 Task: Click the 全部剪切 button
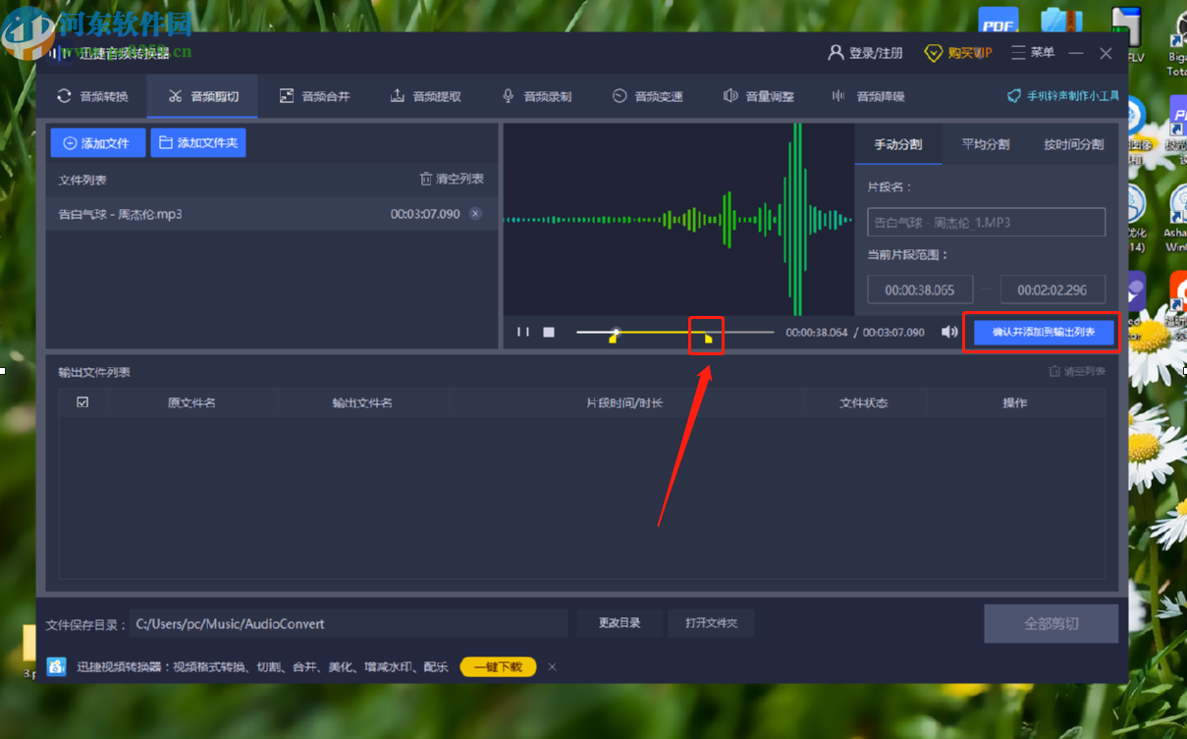(1052, 623)
